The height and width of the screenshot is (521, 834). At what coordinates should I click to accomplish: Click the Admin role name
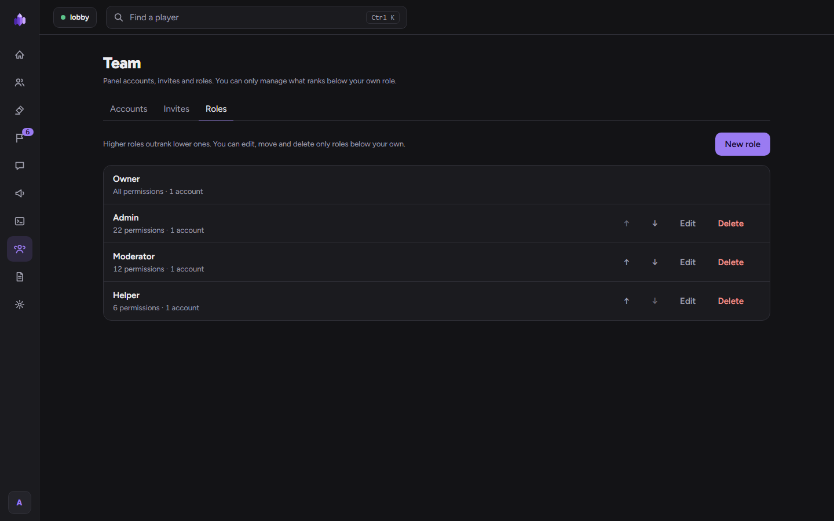coord(126,218)
